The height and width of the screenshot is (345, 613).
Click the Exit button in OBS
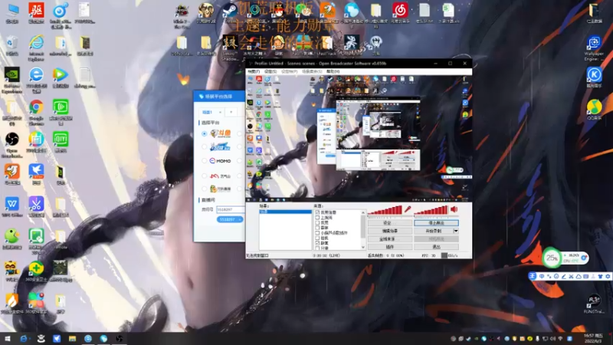(x=436, y=247)
